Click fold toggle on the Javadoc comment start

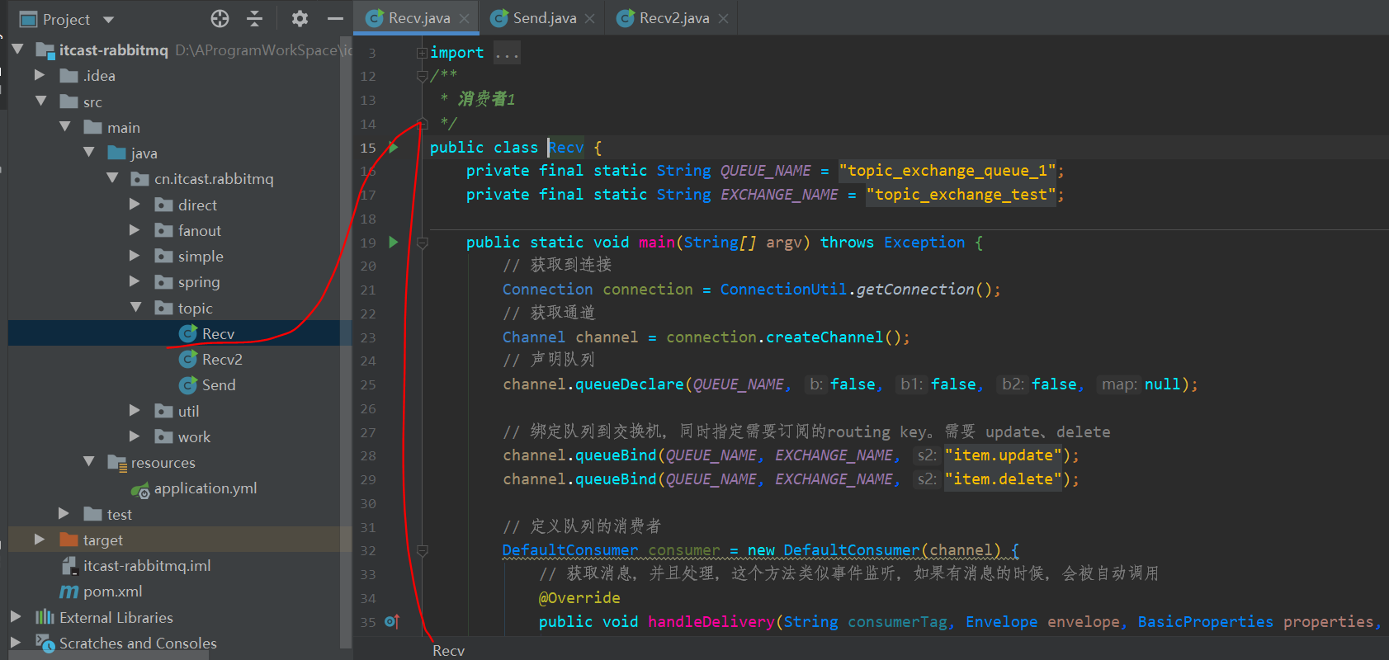[x=422, y=76]
